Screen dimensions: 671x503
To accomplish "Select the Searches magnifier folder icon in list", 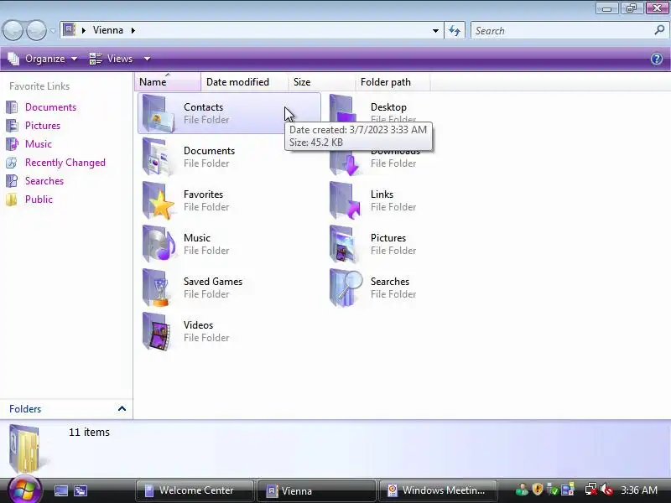I will (345, 288).
